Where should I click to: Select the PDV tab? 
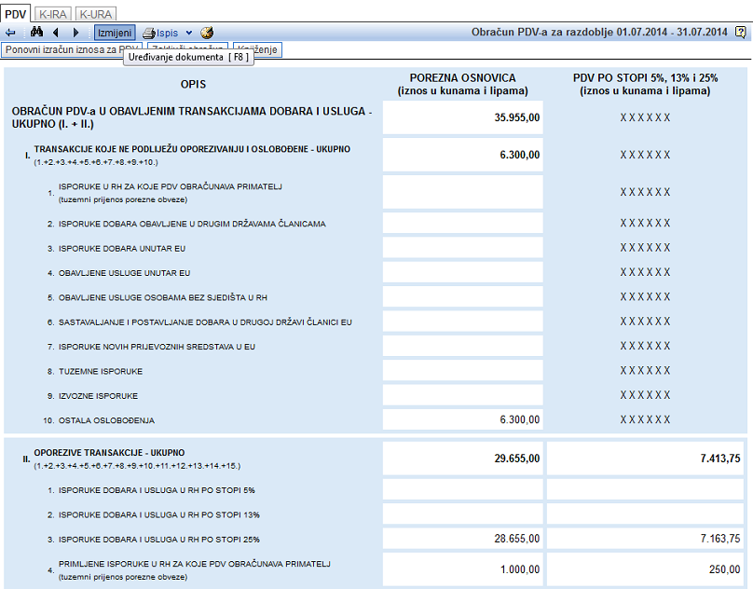15,14
